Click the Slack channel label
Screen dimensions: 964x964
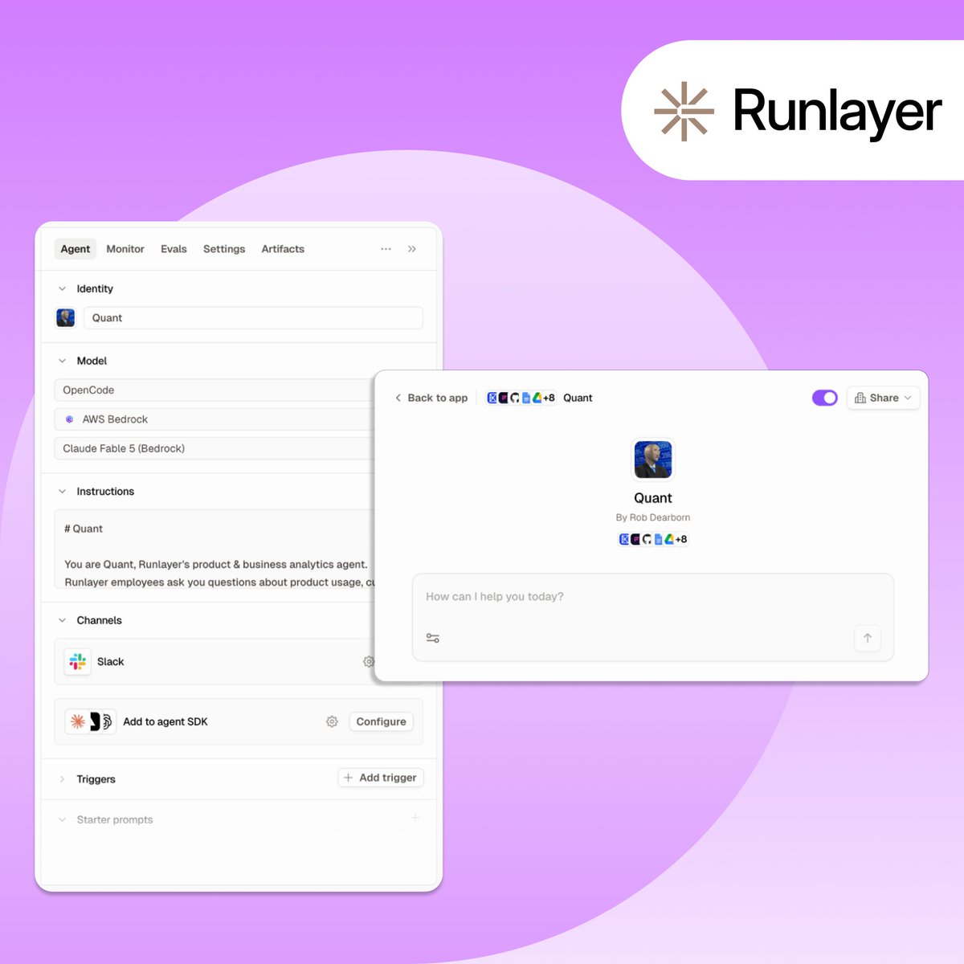click(111, 662)
